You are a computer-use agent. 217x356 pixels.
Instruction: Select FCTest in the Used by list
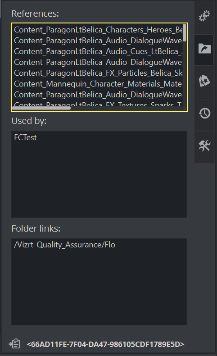pyautogui.click(x=25, y=137)
